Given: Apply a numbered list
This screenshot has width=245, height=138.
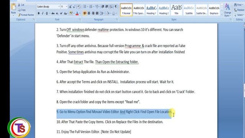Looking at the screenshot, I should click(x=91, y=7).
